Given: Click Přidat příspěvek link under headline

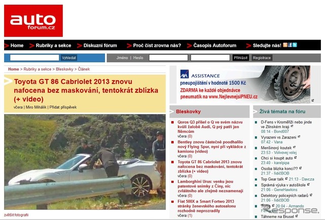Looking at the screenshot, I should tap(63, 107).
